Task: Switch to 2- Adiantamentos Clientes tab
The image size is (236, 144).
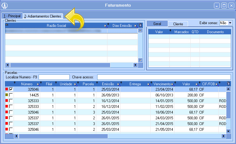Action: point(43,16)
